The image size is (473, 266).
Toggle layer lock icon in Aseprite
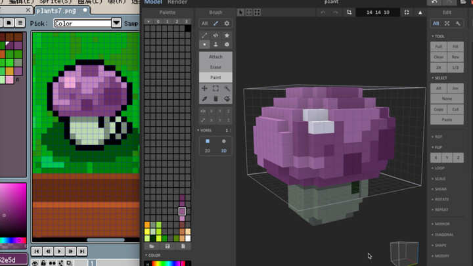pyautogui.click(x=43, y=263)
